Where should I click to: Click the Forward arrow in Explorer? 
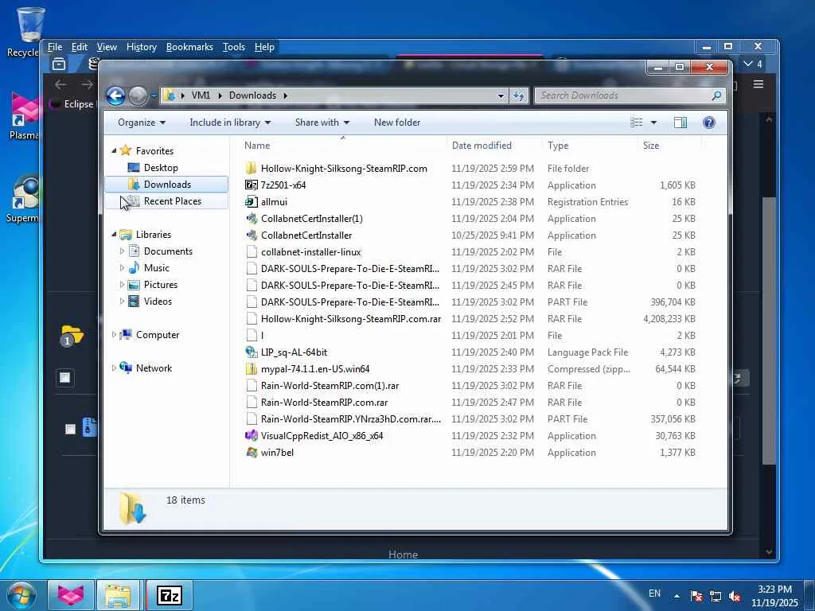click(x=138, y=95)
